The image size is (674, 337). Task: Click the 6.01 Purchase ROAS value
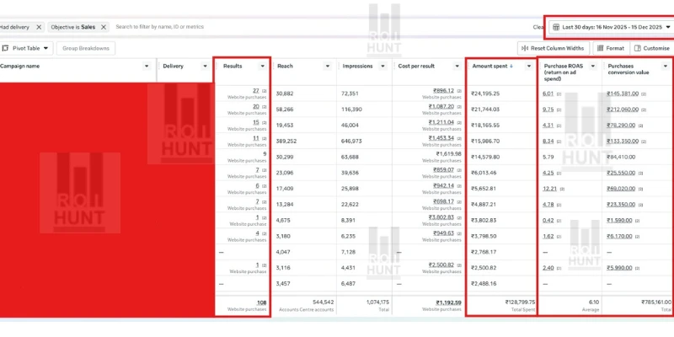pos(548,94)
